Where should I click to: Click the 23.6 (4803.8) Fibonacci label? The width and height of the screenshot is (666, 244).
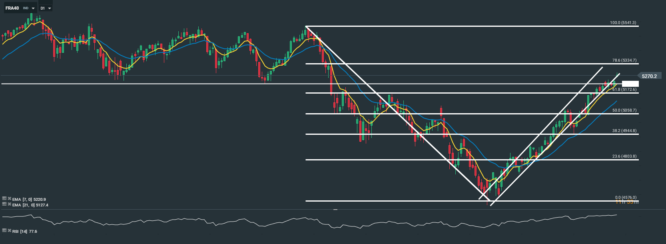coord(624,156)
